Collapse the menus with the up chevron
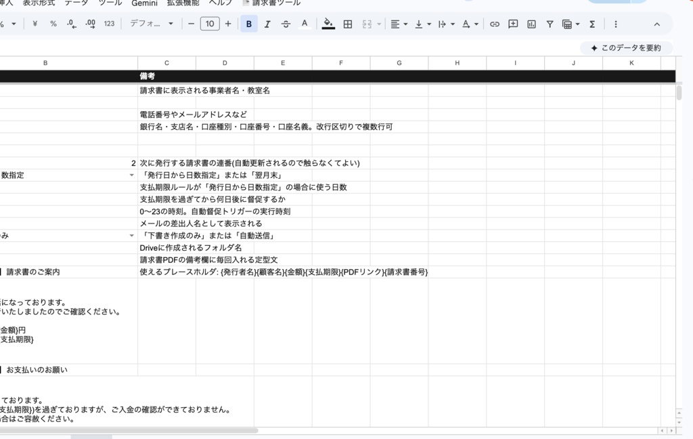Viewport: 693px width, 439px height. (656, 24)
